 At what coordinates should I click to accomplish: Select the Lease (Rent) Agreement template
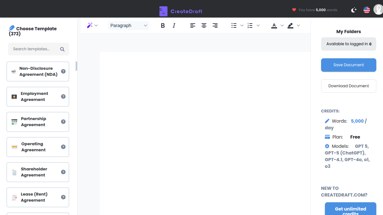[38, 197]
